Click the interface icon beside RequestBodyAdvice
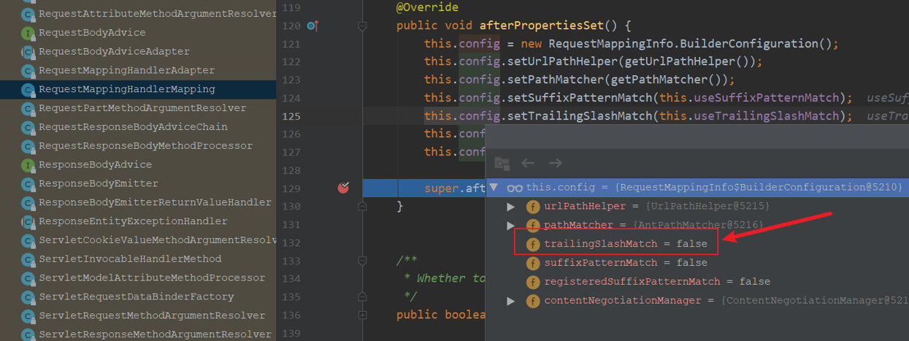This screenshot has width=909, height=341. (28, 33)
